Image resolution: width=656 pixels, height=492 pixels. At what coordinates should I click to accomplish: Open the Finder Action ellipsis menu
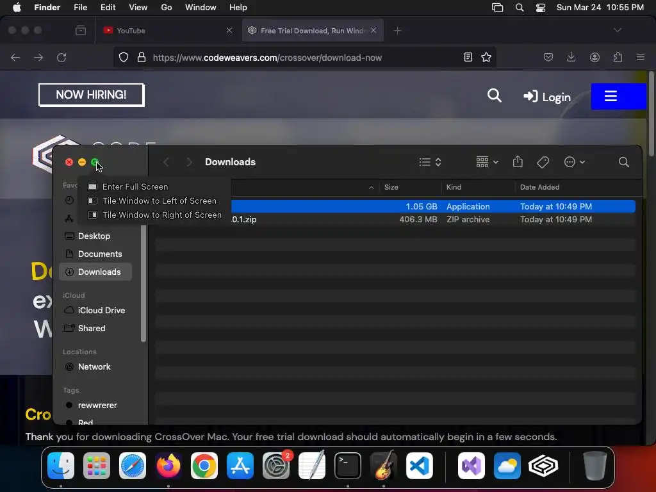[575, 162]
